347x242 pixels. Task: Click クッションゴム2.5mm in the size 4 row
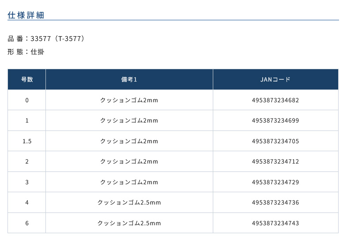pyautogui.click(x=129, y=202)
